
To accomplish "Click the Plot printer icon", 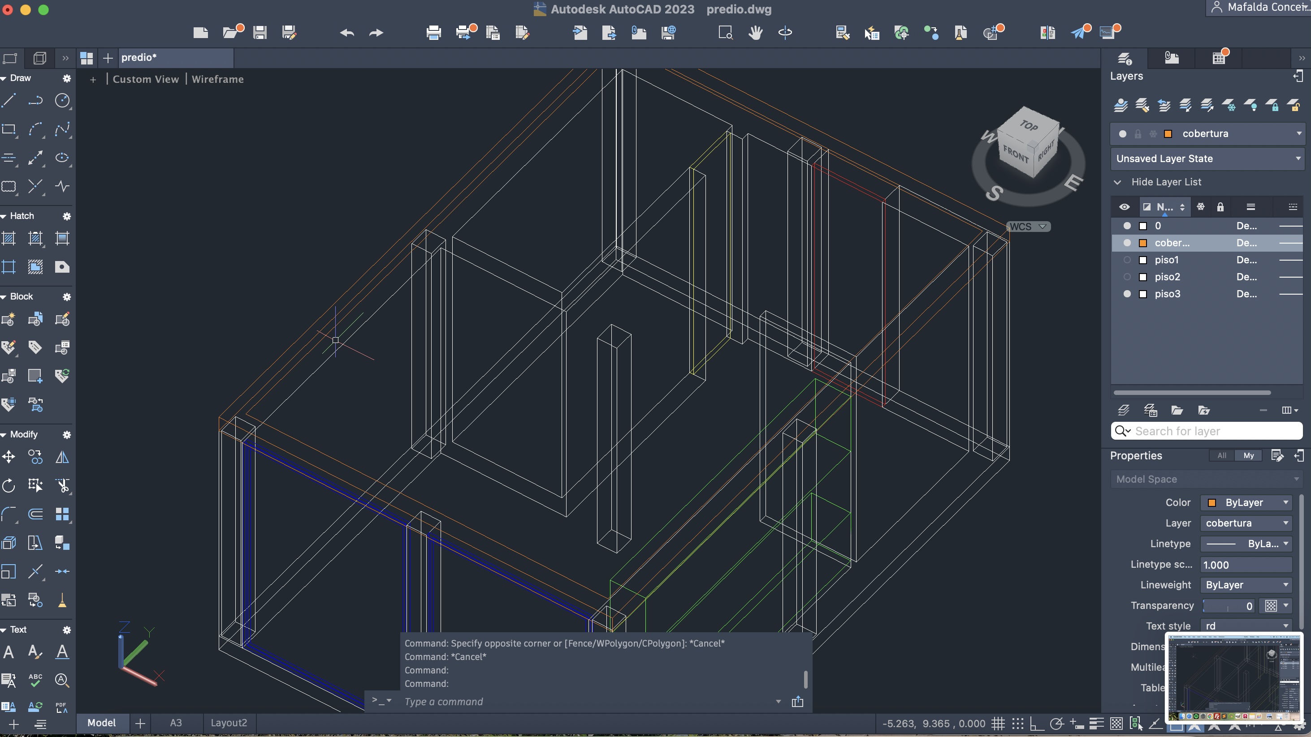I will pyautogui.click(x=433, y=33).
